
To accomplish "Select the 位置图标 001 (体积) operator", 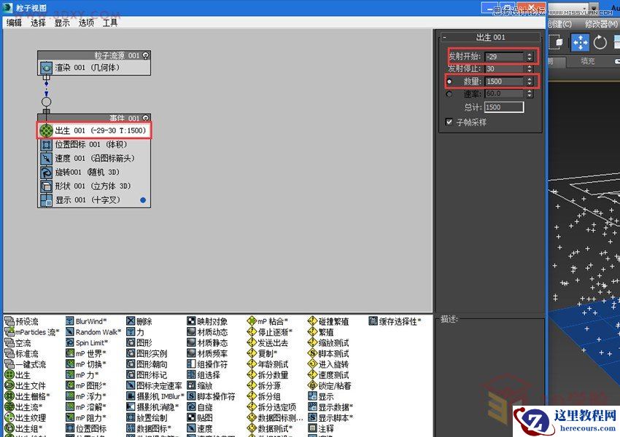I will 94,144.
